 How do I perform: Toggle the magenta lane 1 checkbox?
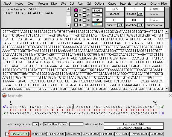point(76,10)
